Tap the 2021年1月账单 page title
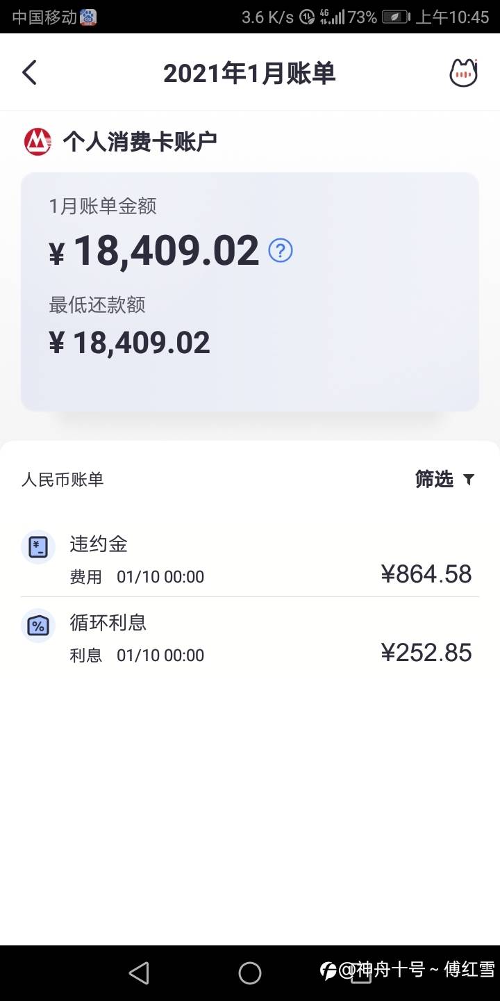The width and height of the screenshot is (500, 1001). pyautogui.click(x=249, y=73)
